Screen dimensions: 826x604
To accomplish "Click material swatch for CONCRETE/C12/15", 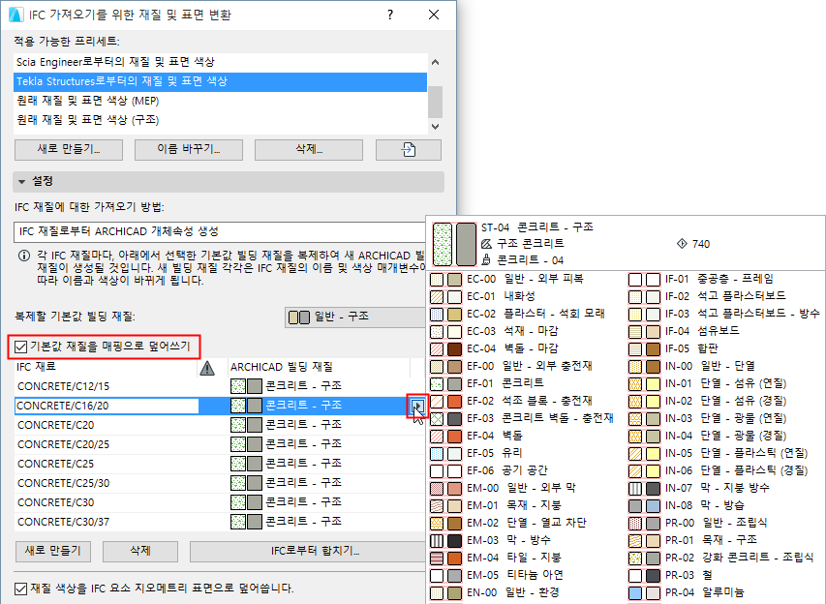I will (246, 386).
